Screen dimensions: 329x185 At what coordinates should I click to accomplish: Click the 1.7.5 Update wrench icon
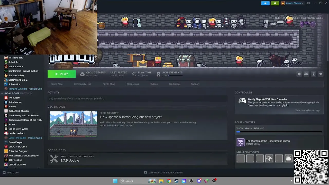point(54,159)
